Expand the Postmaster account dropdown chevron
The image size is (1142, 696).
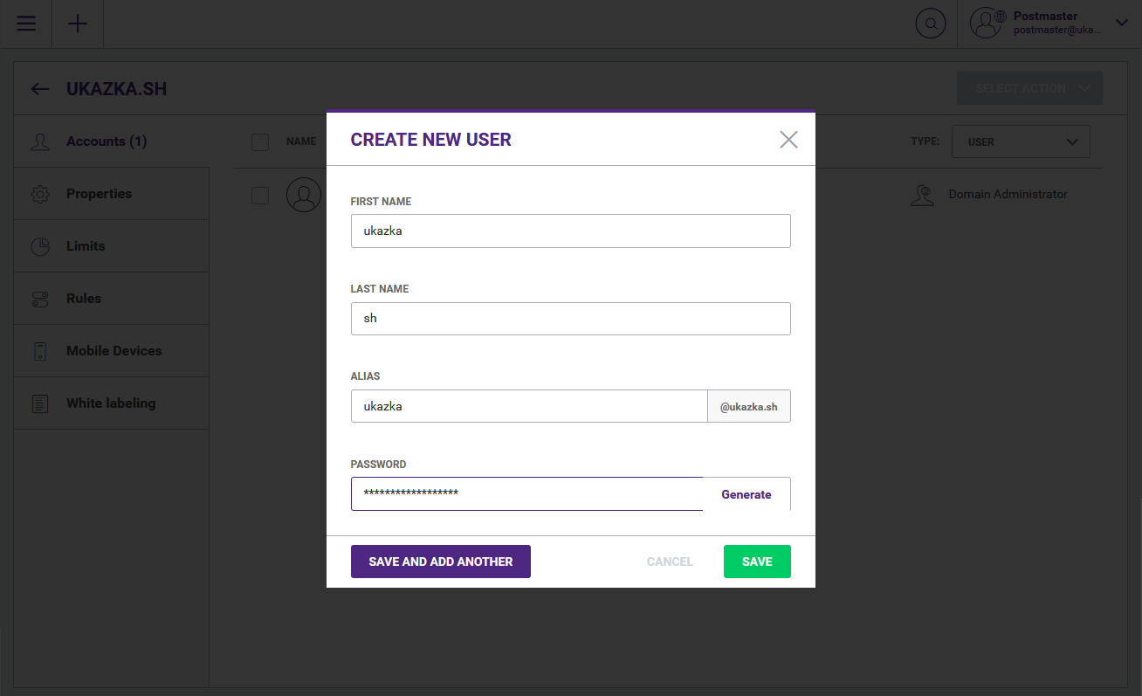click(x=1122, y=24)
